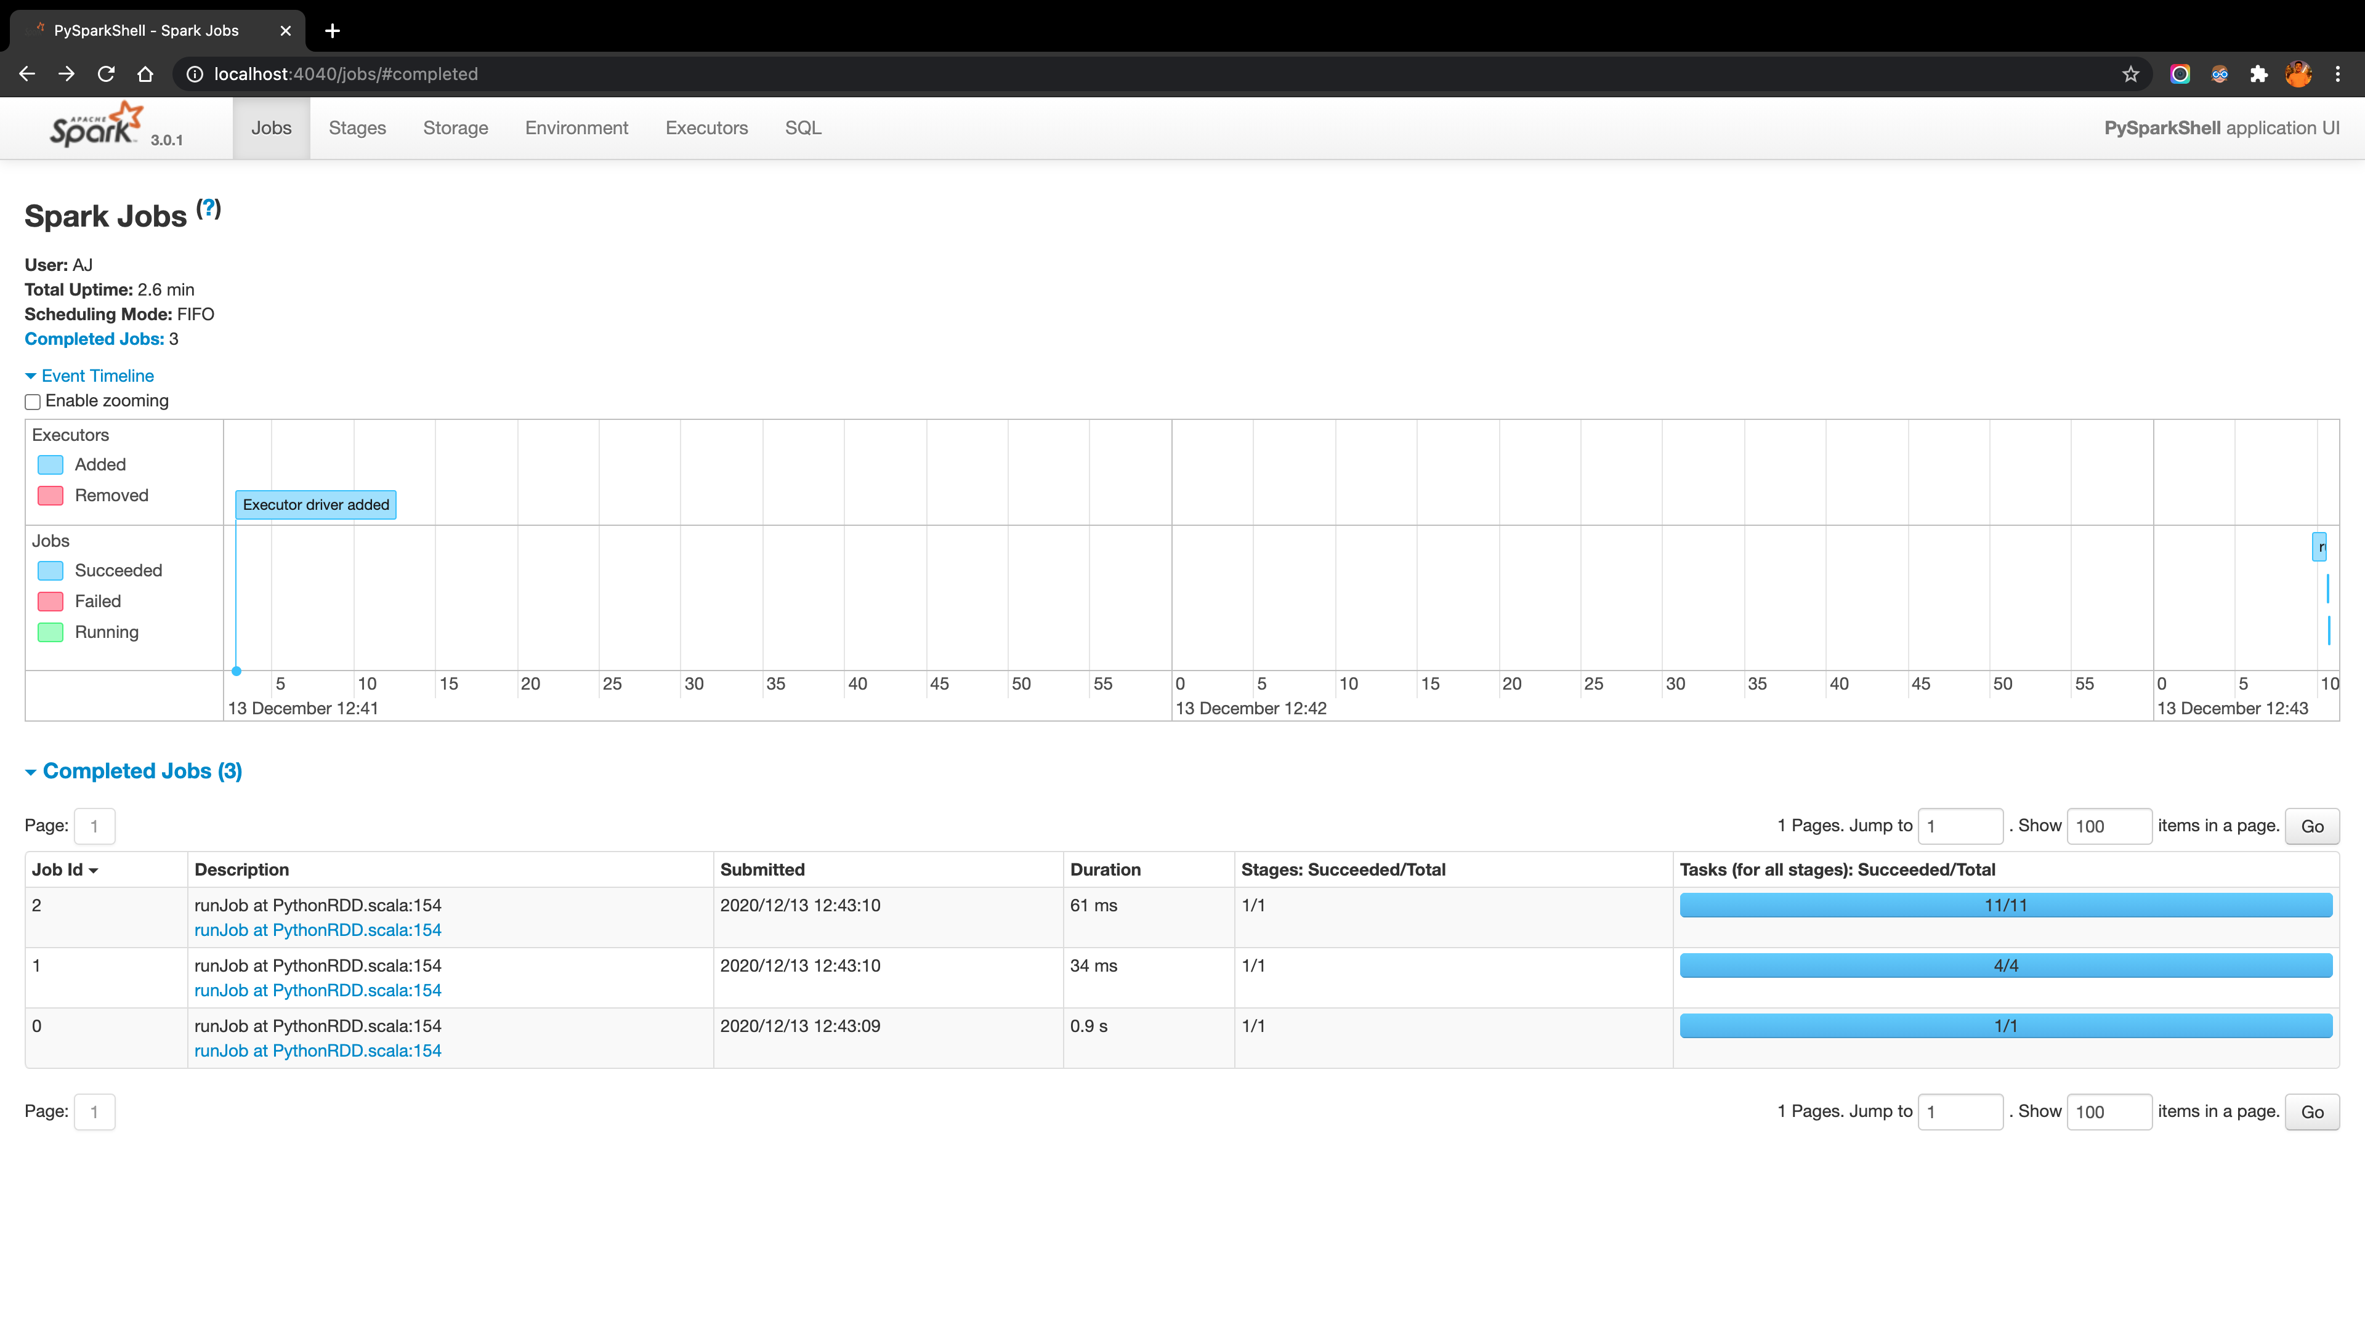Open the goggles extension icon
2365x1330 pixels.
2219,73
